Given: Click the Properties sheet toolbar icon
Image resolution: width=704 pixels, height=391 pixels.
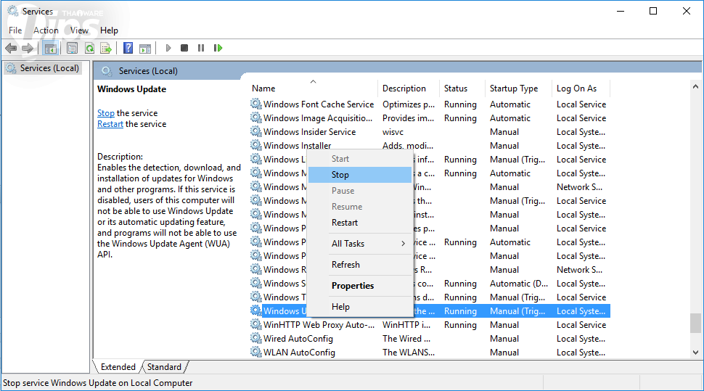Looking at the screenshot, I should [x=72, y=48].
